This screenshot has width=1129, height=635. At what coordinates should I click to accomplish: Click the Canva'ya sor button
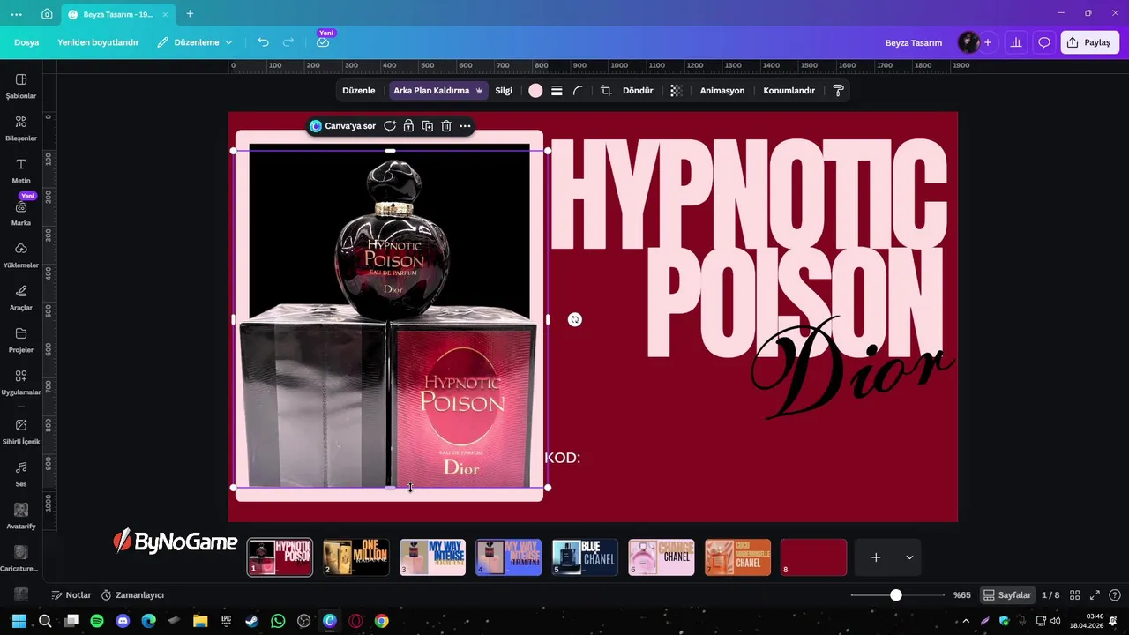(x=343, y=126)
